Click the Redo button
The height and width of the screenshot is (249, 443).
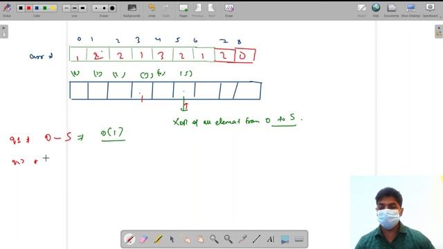[x=166, y=10]
